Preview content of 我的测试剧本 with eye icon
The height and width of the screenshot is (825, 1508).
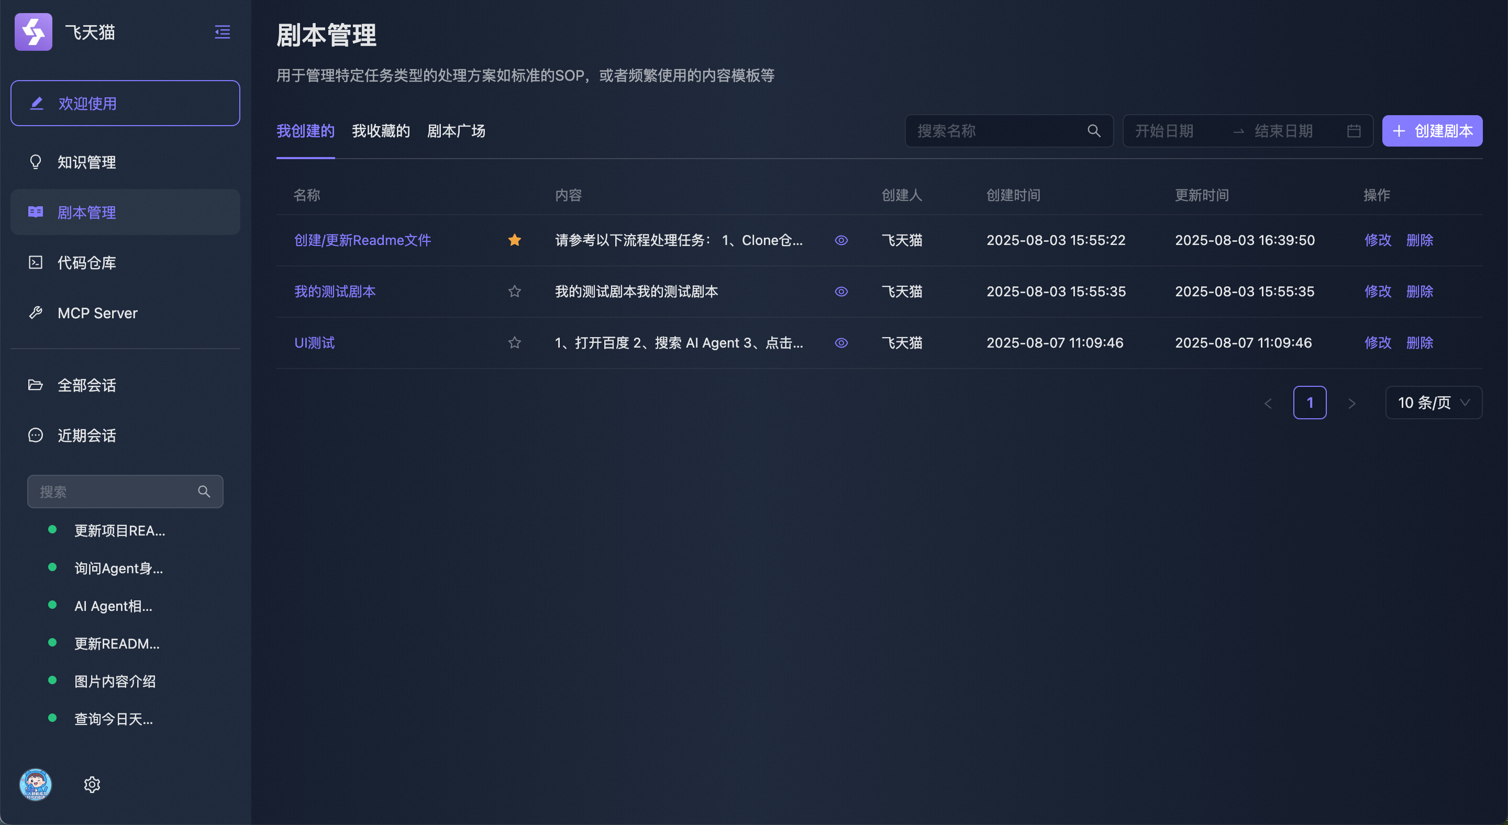(x=840, y=292)
